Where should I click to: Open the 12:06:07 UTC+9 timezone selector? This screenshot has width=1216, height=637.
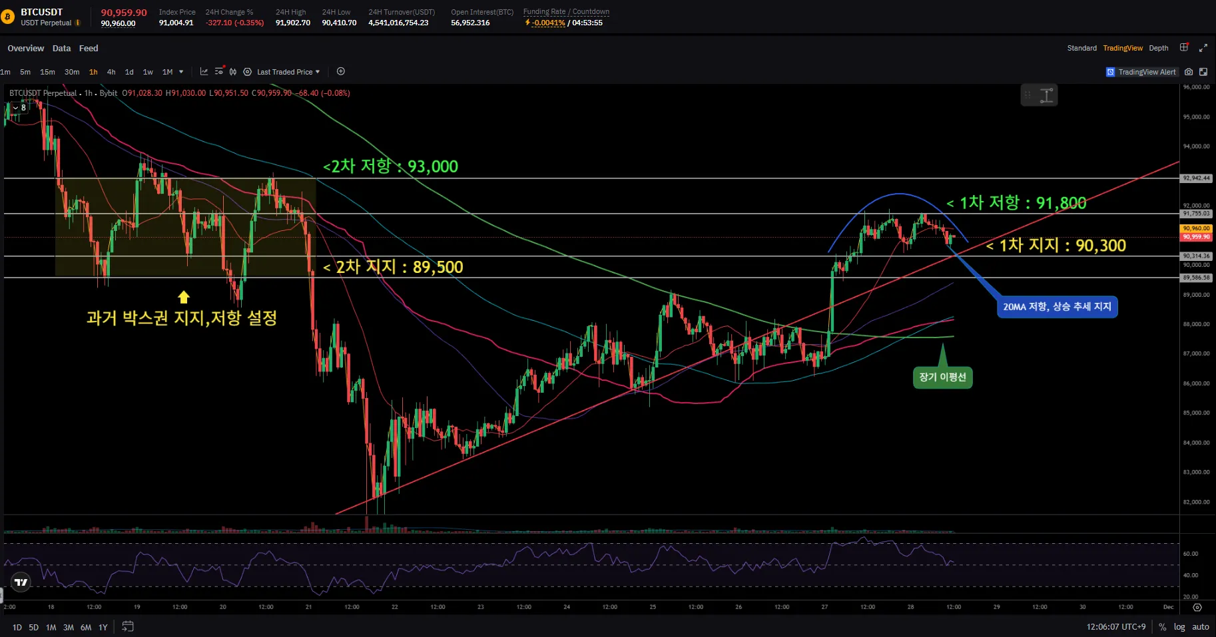(x=1116, y=627)
